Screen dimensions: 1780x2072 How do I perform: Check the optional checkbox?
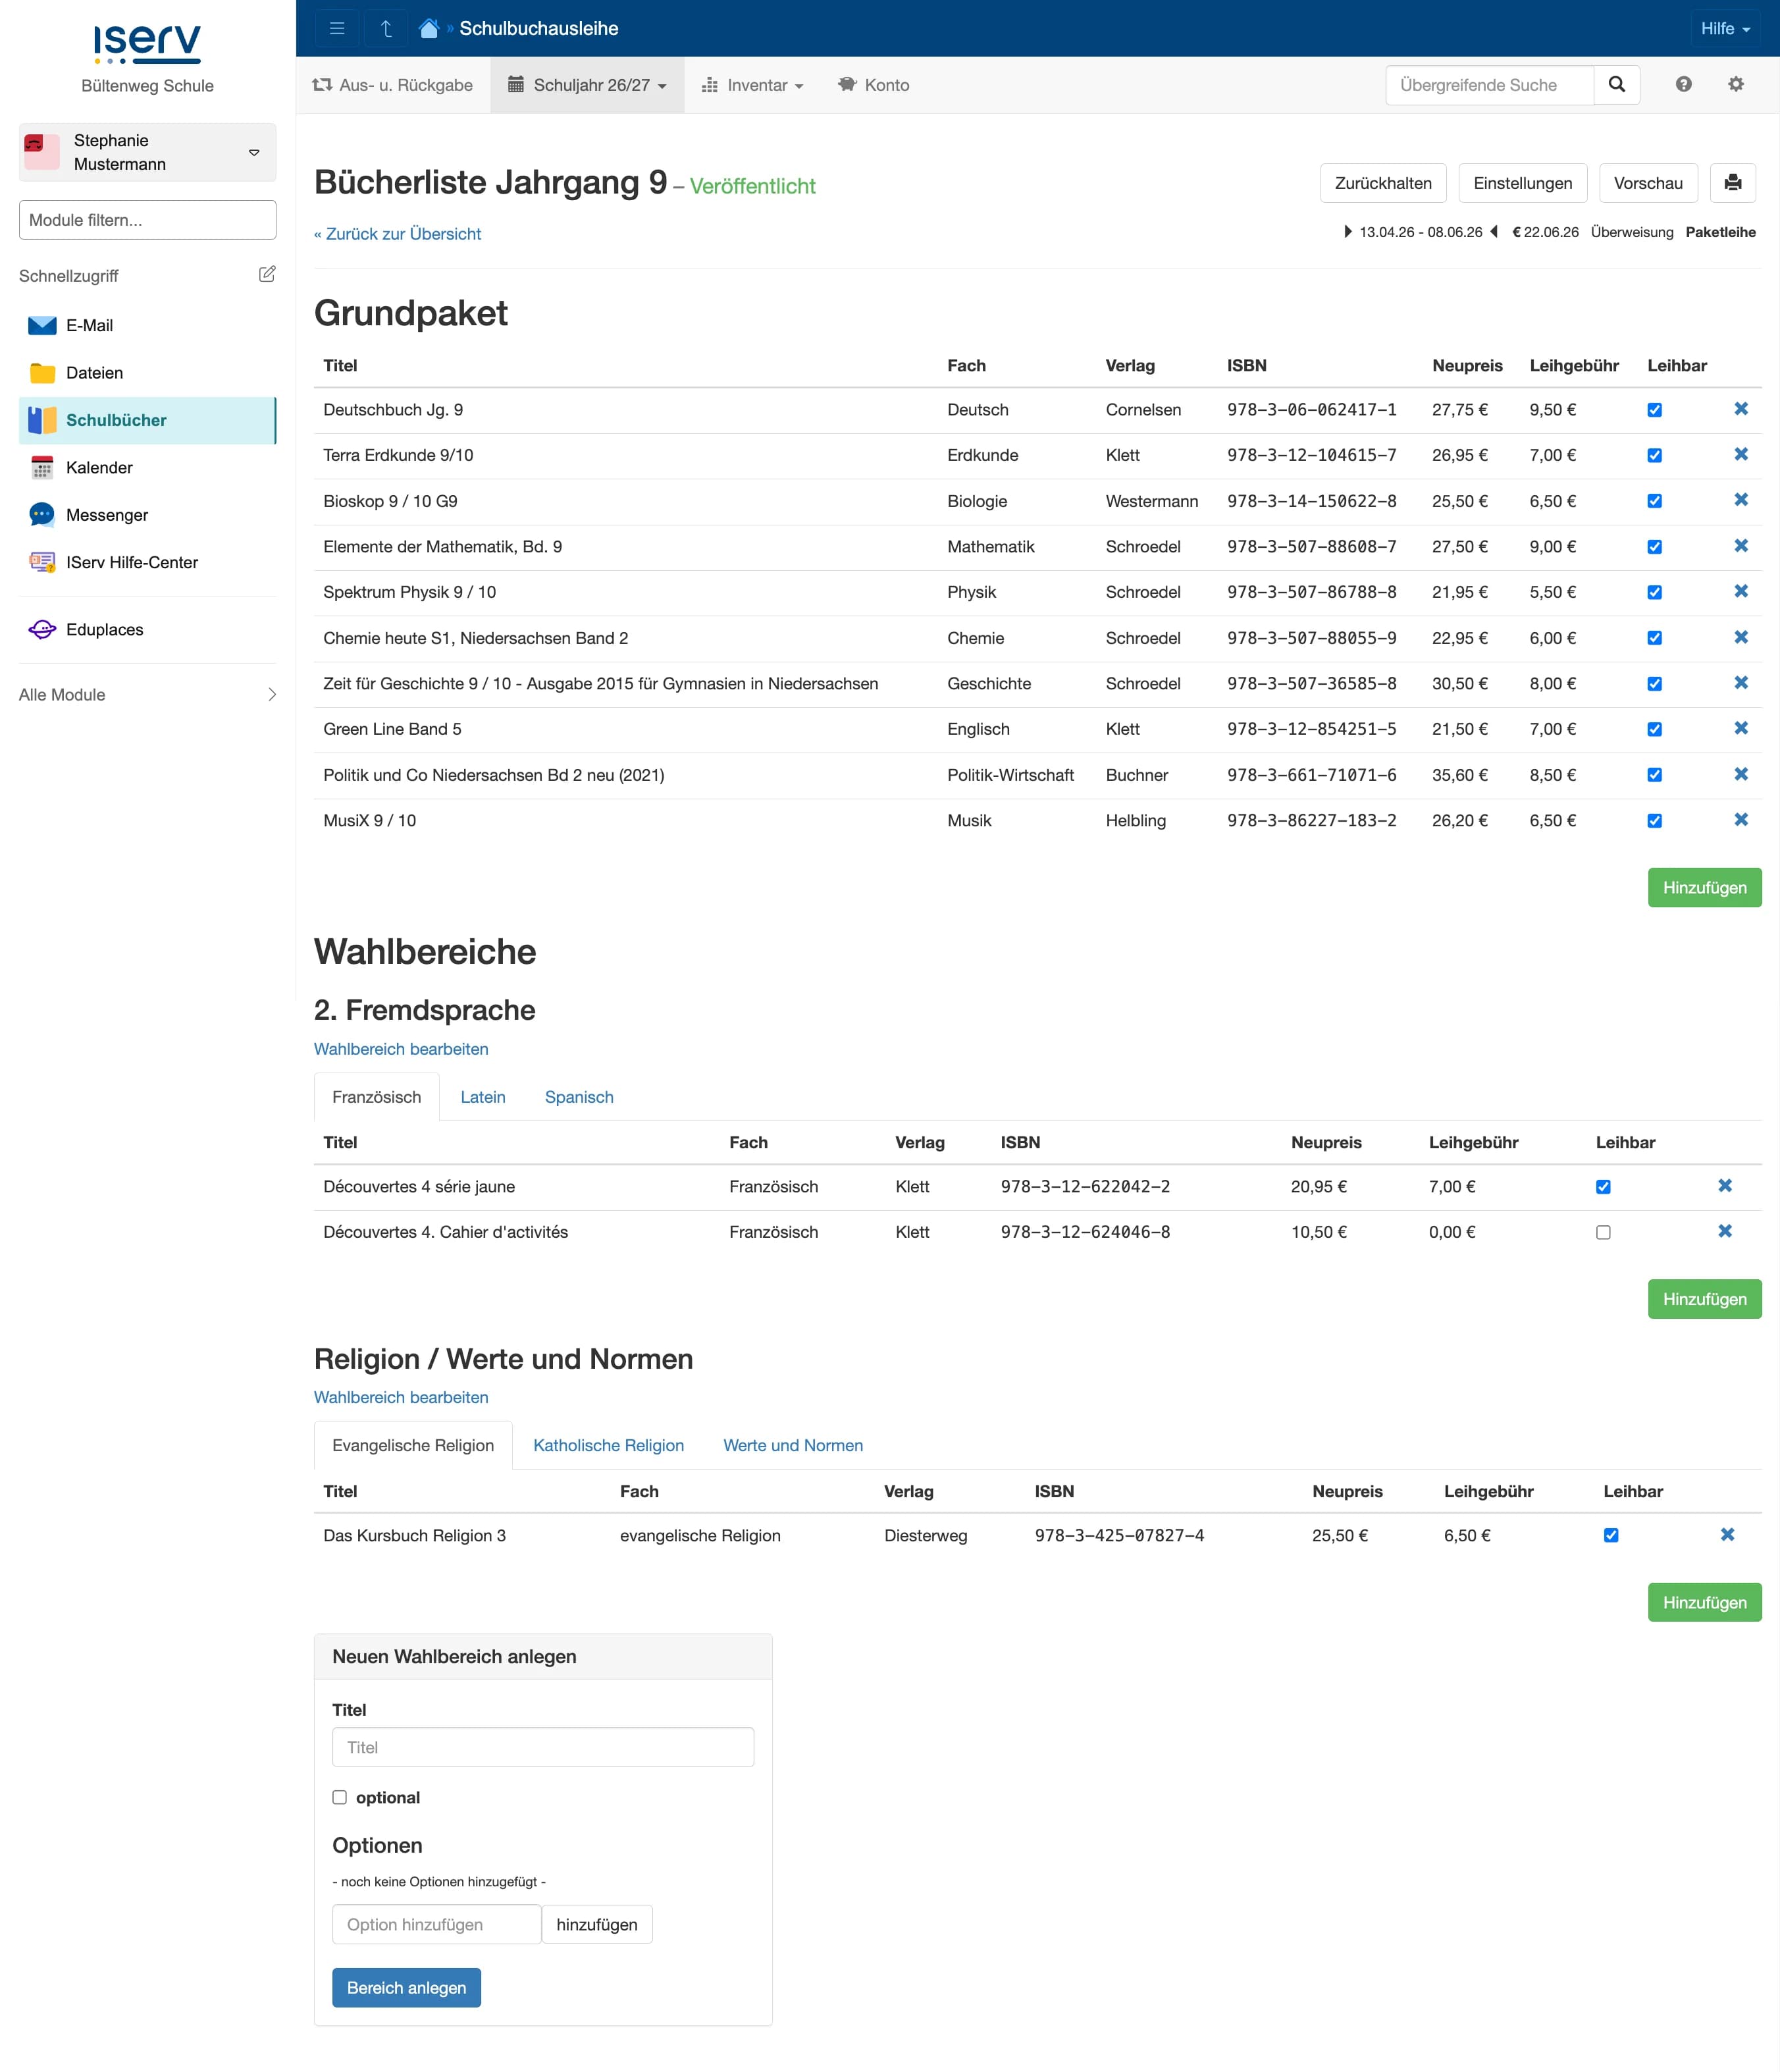[340, 1797]
